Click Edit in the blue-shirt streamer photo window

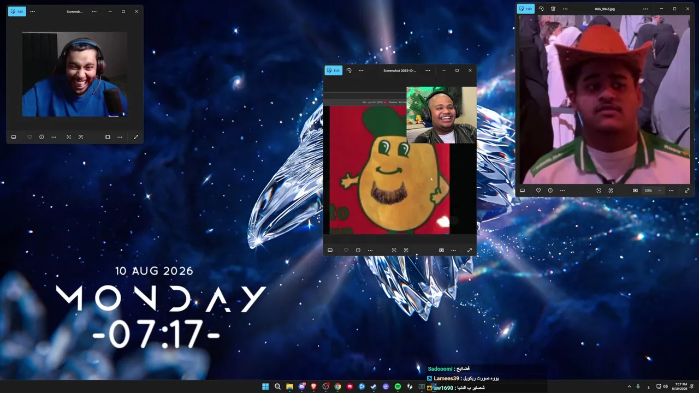[x=17, y=11]
